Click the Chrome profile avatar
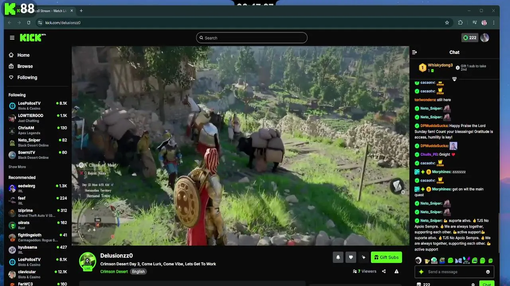Screen dimensions: 510x286 click(x=484, y=23)
